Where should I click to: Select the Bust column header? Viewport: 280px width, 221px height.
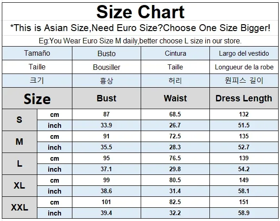pos(107,98)
